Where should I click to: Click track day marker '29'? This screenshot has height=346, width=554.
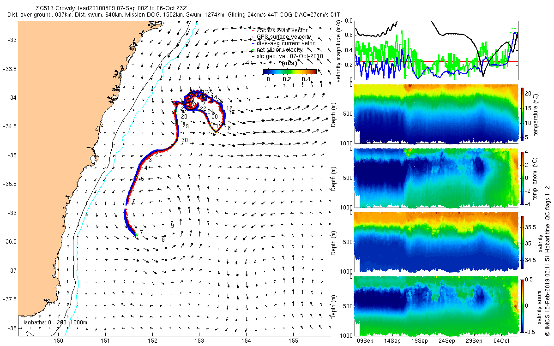click(186, 126)
